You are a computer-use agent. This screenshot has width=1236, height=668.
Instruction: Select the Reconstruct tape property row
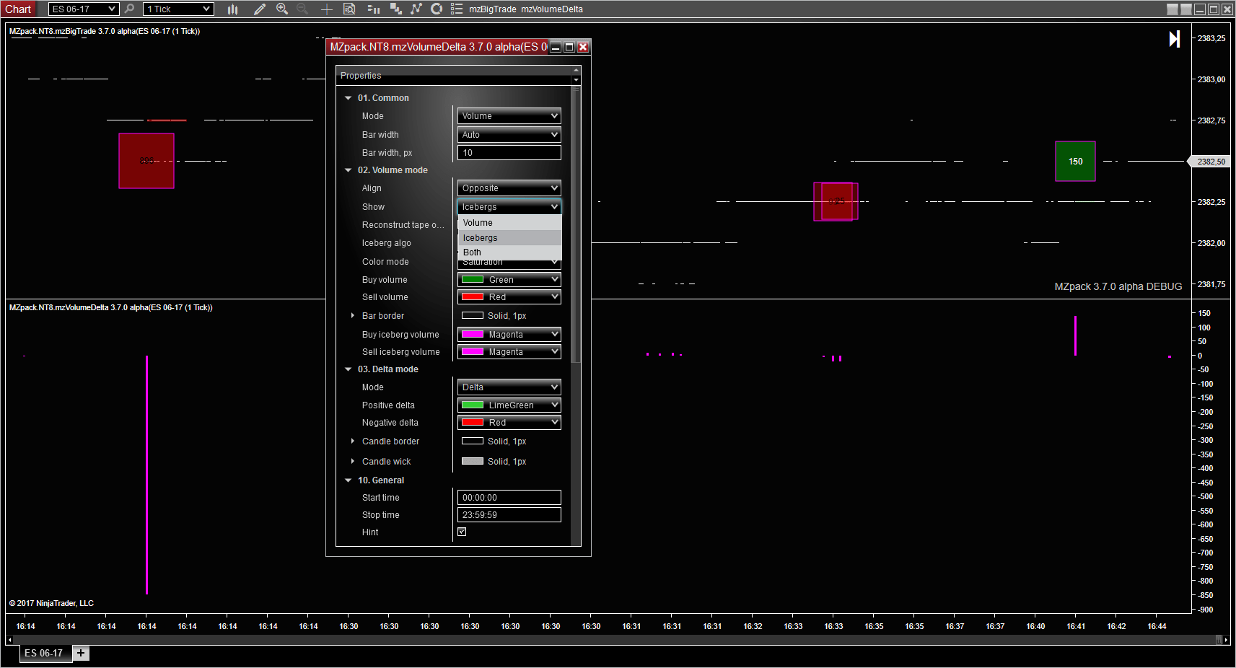click(403, 225)
